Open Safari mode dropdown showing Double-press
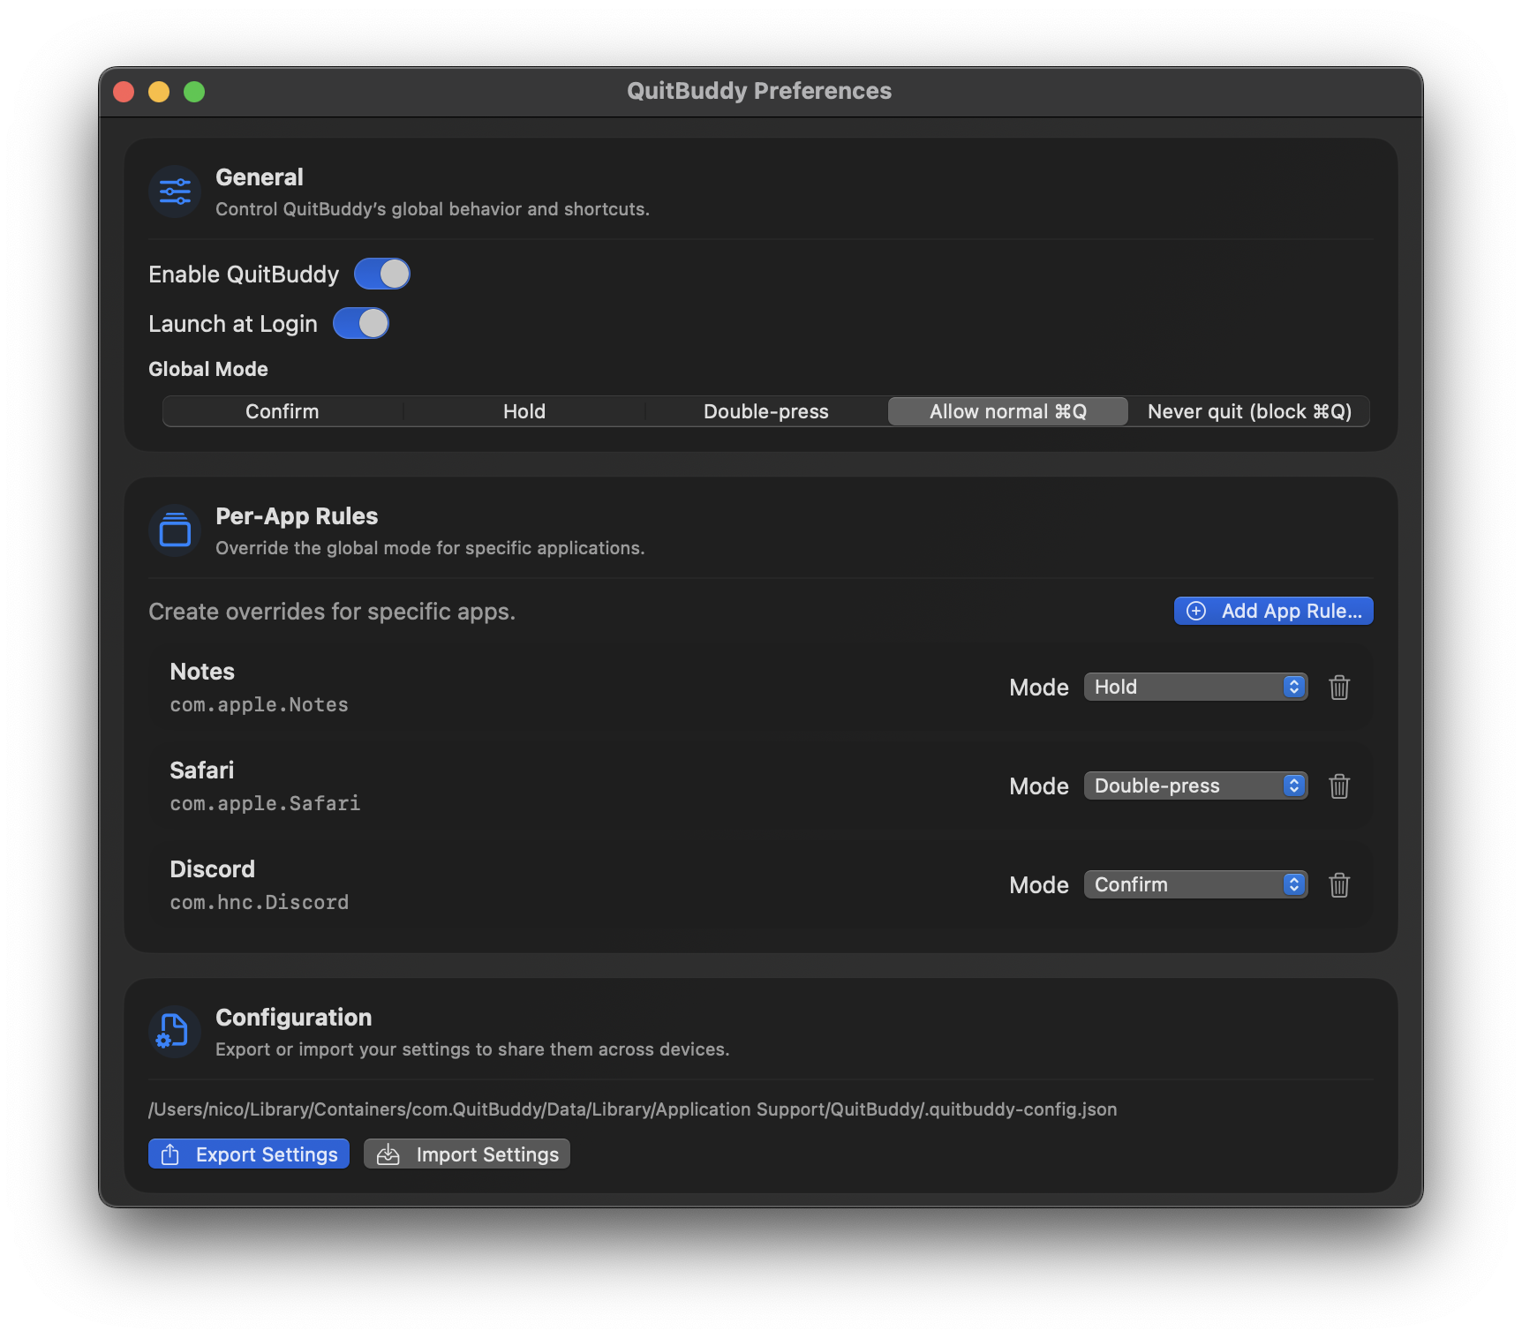This screenshot has width=1522, height=1338. coord(1195,786)
